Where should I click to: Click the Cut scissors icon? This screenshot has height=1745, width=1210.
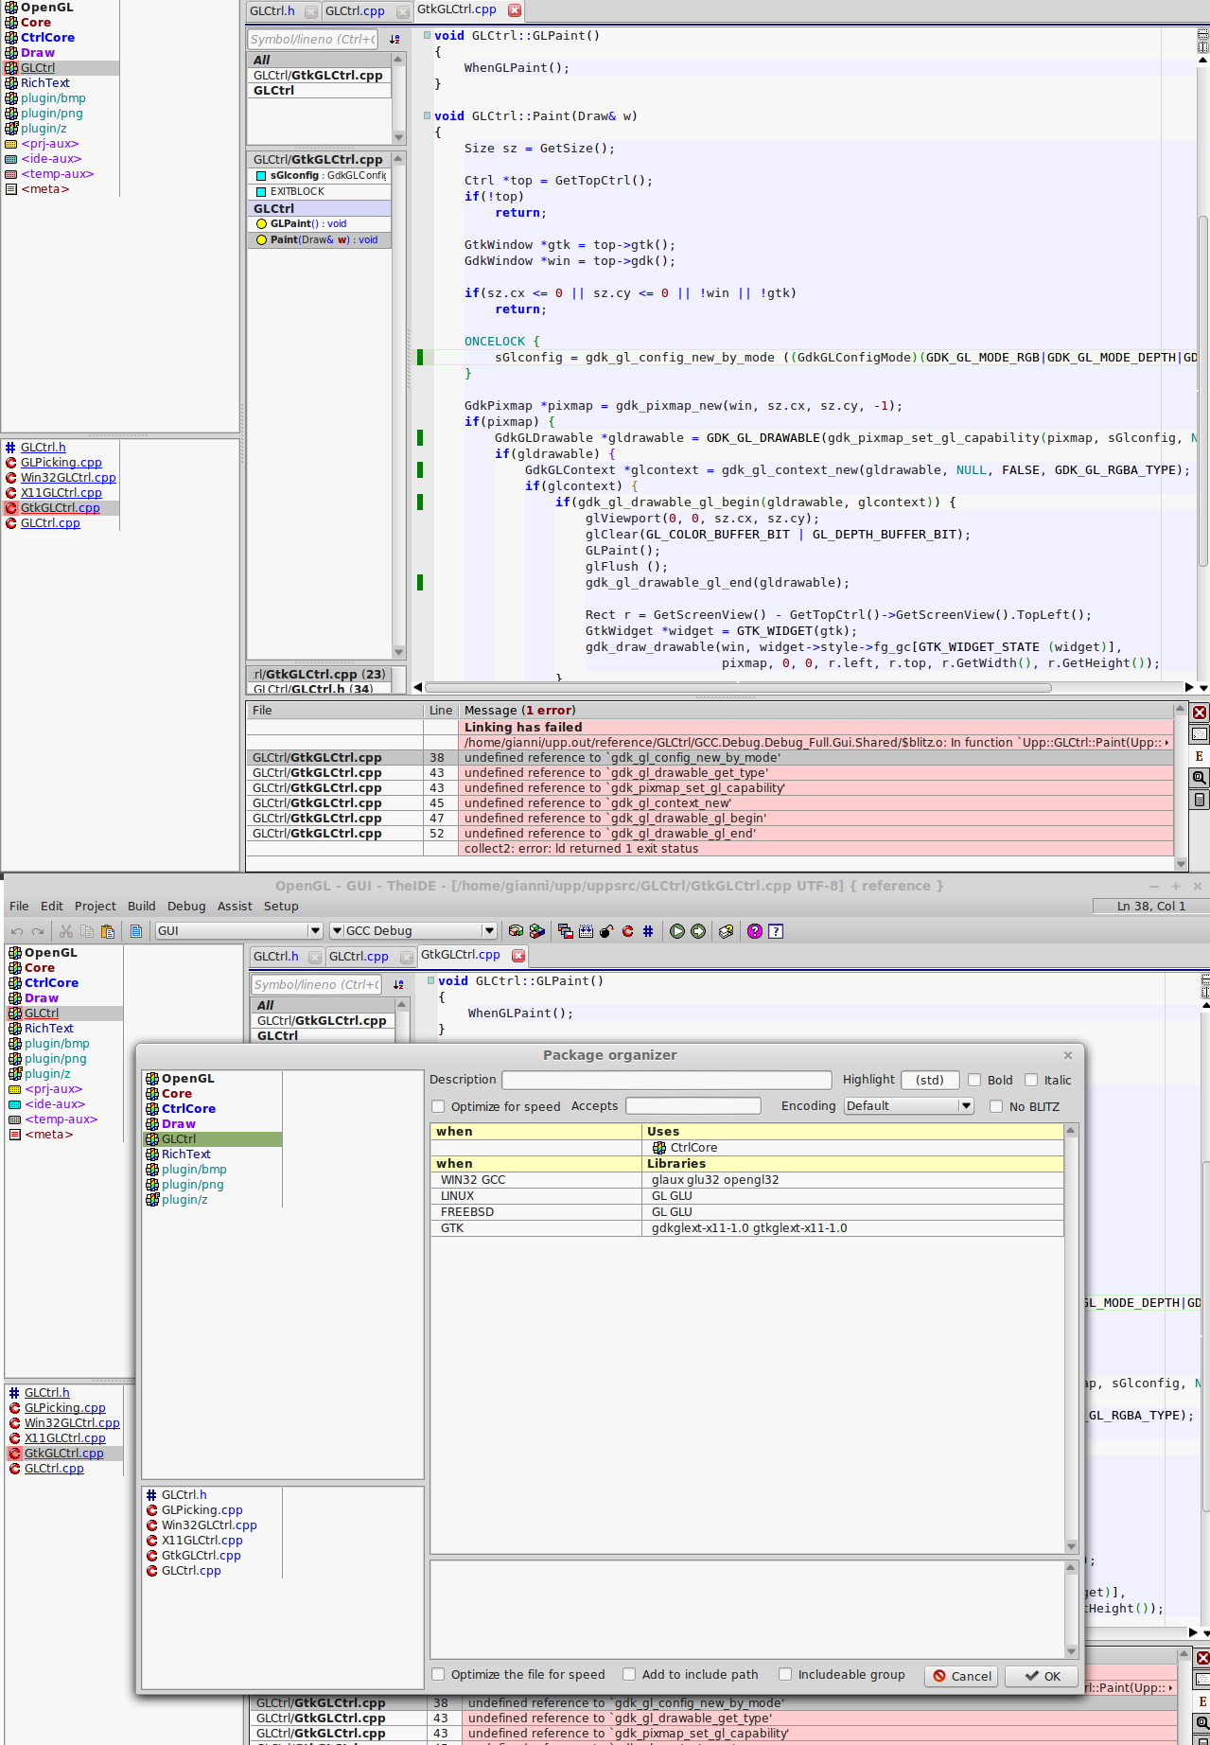tap(66, 931)
